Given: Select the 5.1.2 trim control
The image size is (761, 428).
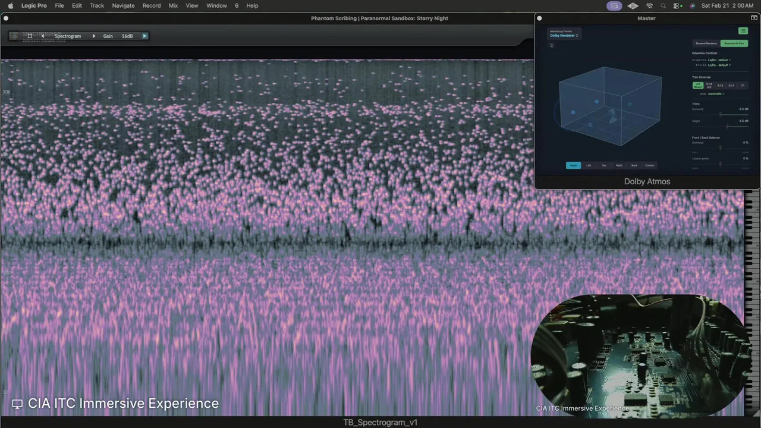Looking at the screenshot, I should click(720, 86).
